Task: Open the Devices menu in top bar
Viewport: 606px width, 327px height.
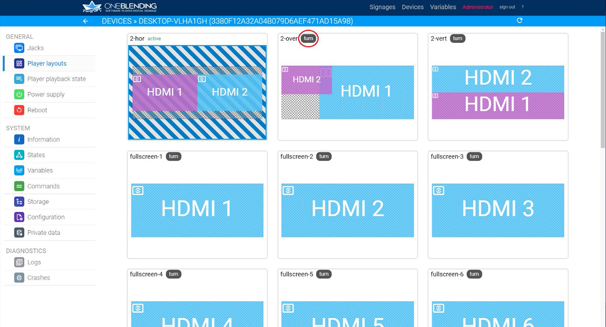Action: click(412, 7)
